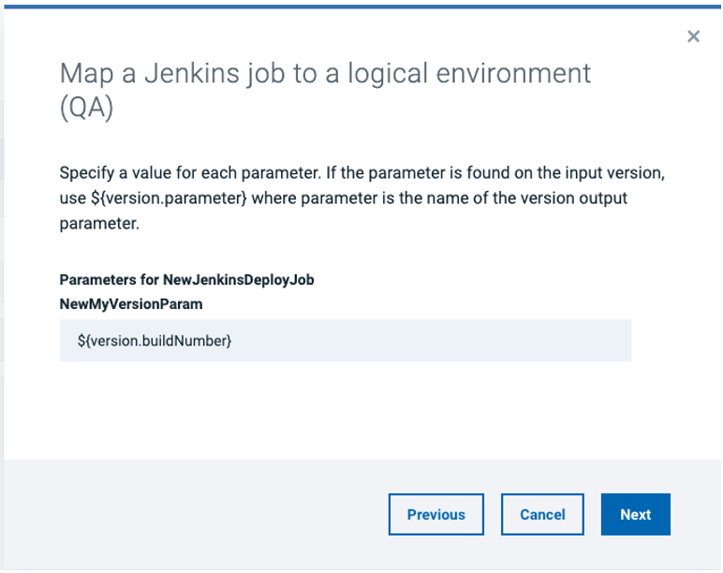723x573 pixels.
Task: Click the Parameters for NewJenkinsDeployJob heading
Action: [x=185, y=280]
